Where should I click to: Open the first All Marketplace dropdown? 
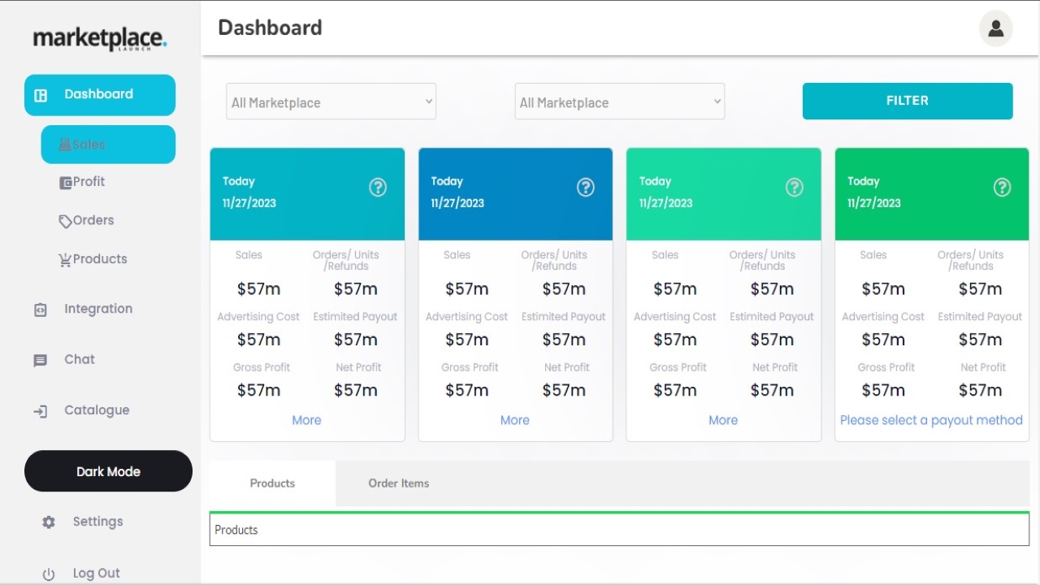coord(331,102)
